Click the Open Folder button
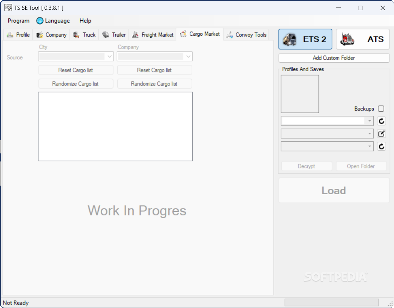This screenshot has height=308, width=394. click(361, 166)
